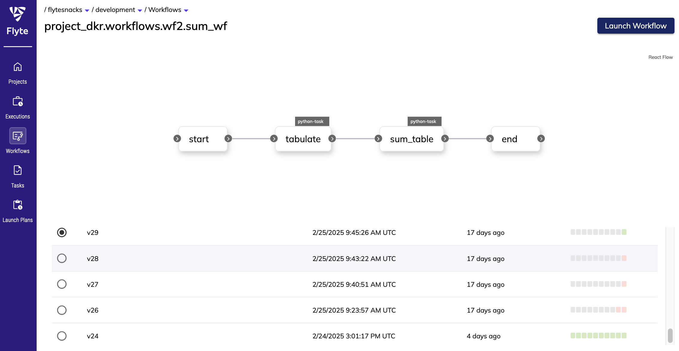This screenshot has height=351, width=679.
Task: Select the tabulate node
Action: [x=303, y=139]
